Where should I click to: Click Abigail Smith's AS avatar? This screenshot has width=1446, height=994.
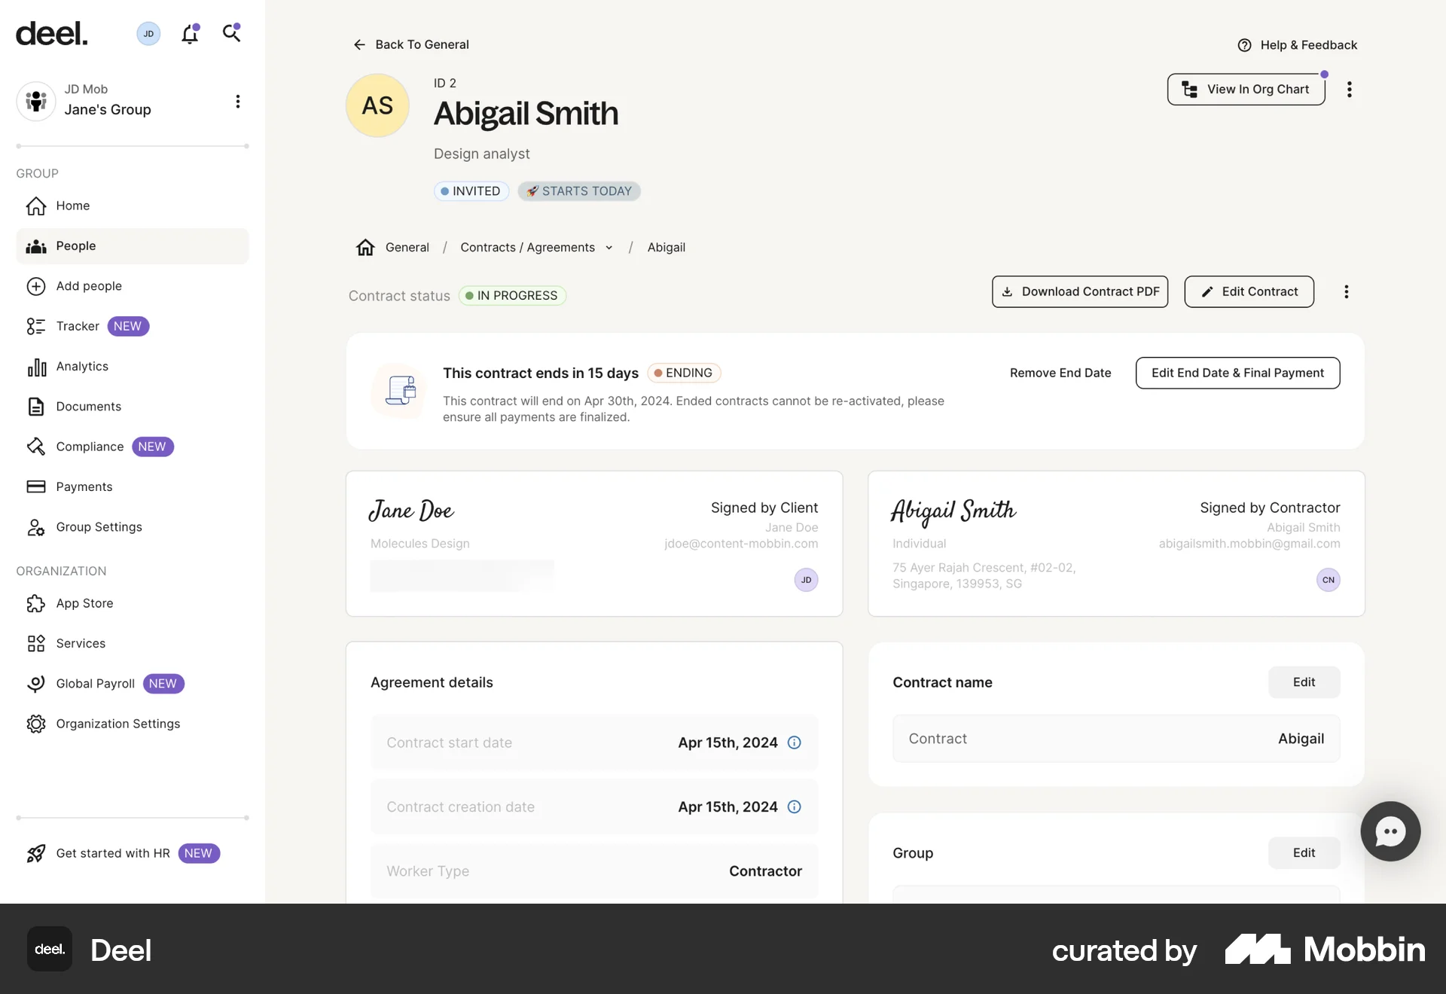pyautogui.click(x=377, y=105)
